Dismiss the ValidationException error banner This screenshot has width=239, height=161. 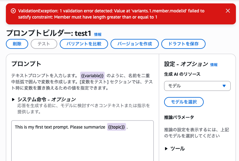pos(228,11)
